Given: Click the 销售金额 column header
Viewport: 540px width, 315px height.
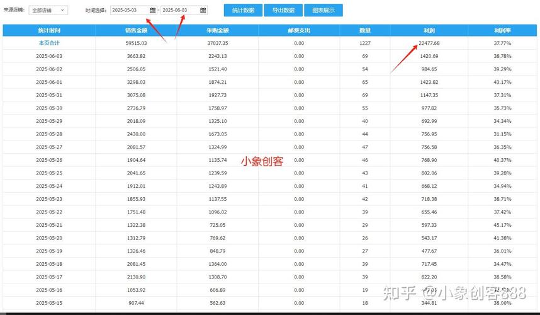Looking at the screenshot, I should pyautogui.click(x=137, y=30).
